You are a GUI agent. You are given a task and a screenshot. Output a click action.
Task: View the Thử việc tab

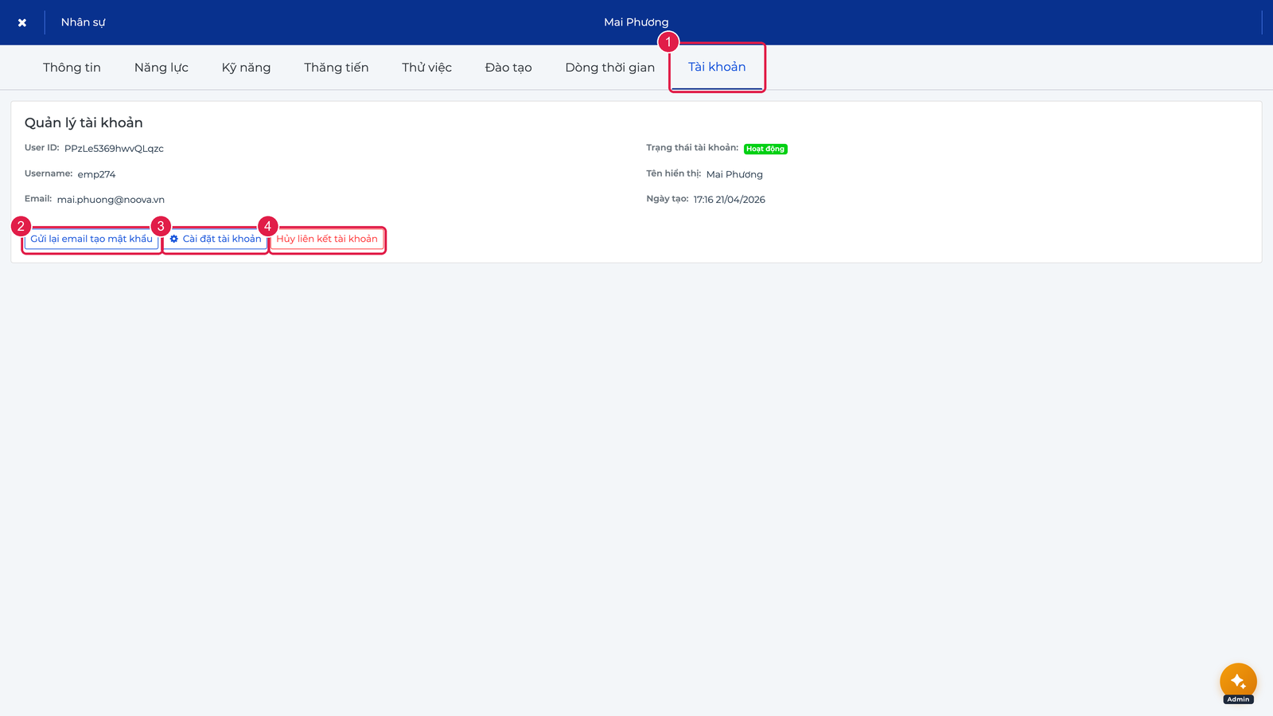click(x=426, y=68)
